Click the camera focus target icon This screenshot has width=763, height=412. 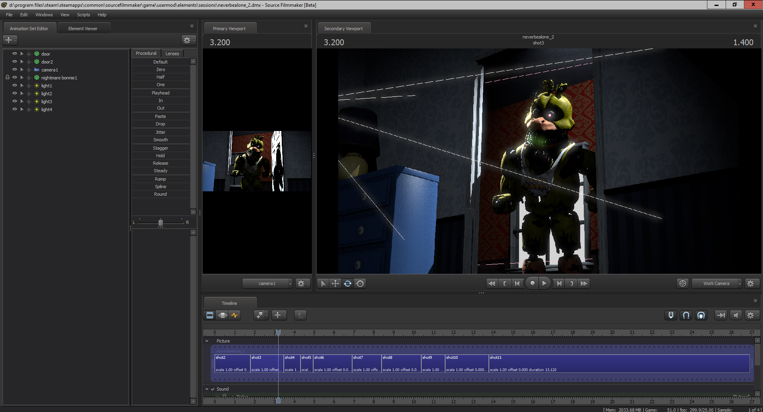[683, 283]
